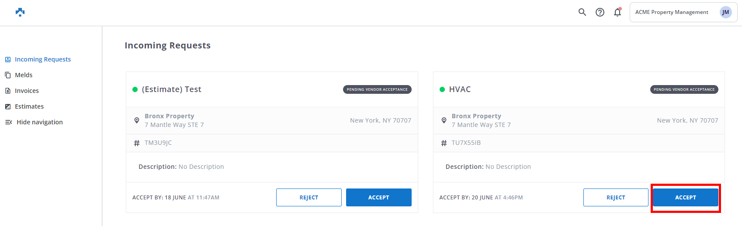This screenshot has width=742, height=226.
Task: Click the Property Meld logo icon
Action: click(x=20, y=12)
